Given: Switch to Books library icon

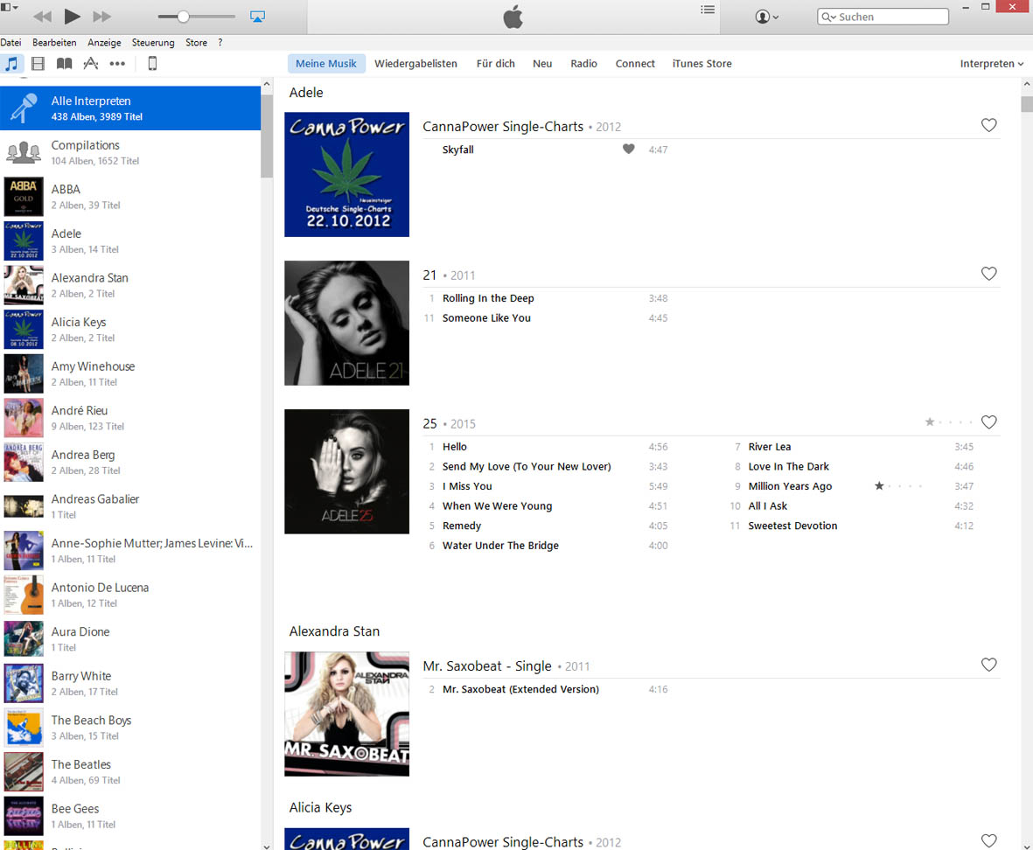Looking at the screenshot, I should click(64, 63).
